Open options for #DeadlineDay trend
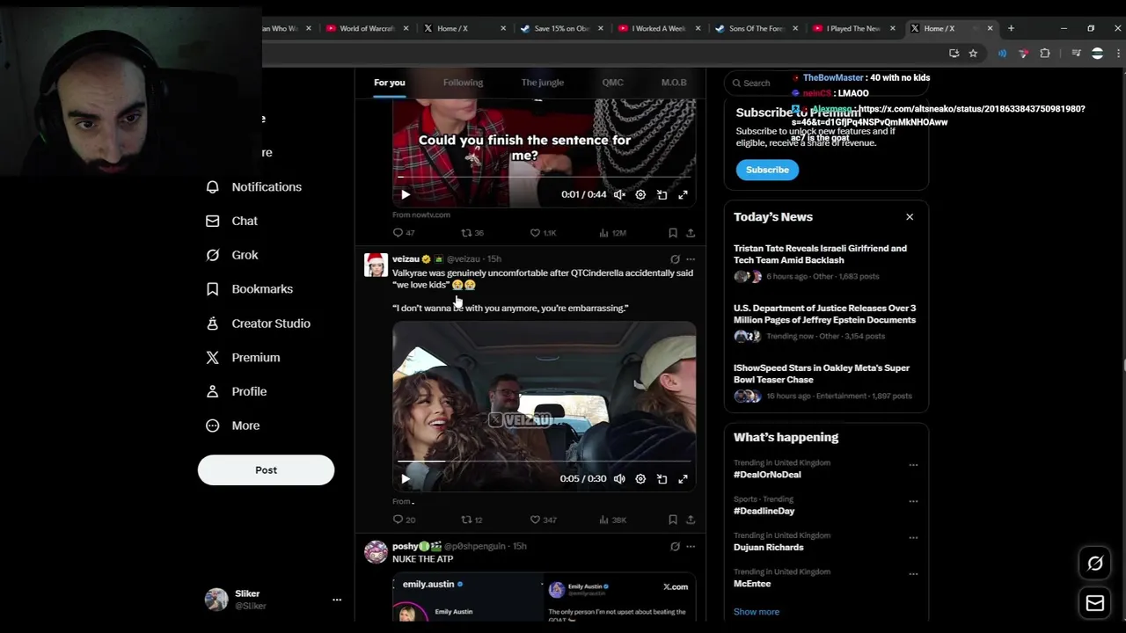Screen dimensions: 1126x633 click(x=913, y=501)
